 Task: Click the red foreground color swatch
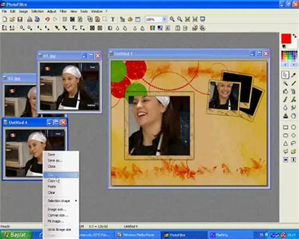tap(286, 39)
